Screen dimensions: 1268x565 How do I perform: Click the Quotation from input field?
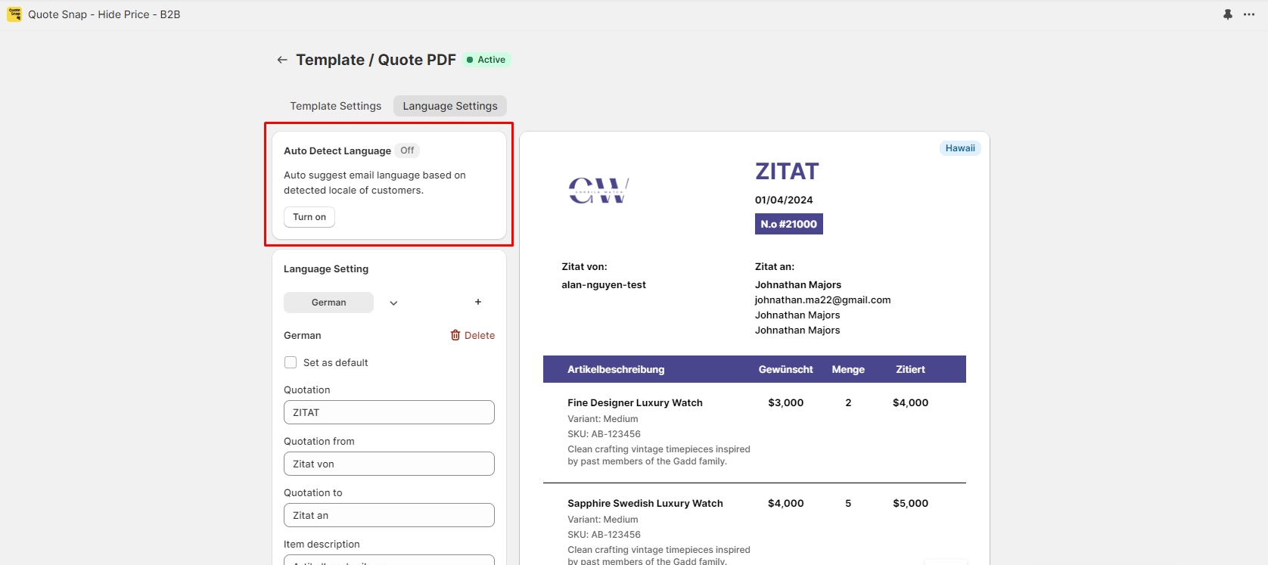pyautogui.click(x=389, y=464)
